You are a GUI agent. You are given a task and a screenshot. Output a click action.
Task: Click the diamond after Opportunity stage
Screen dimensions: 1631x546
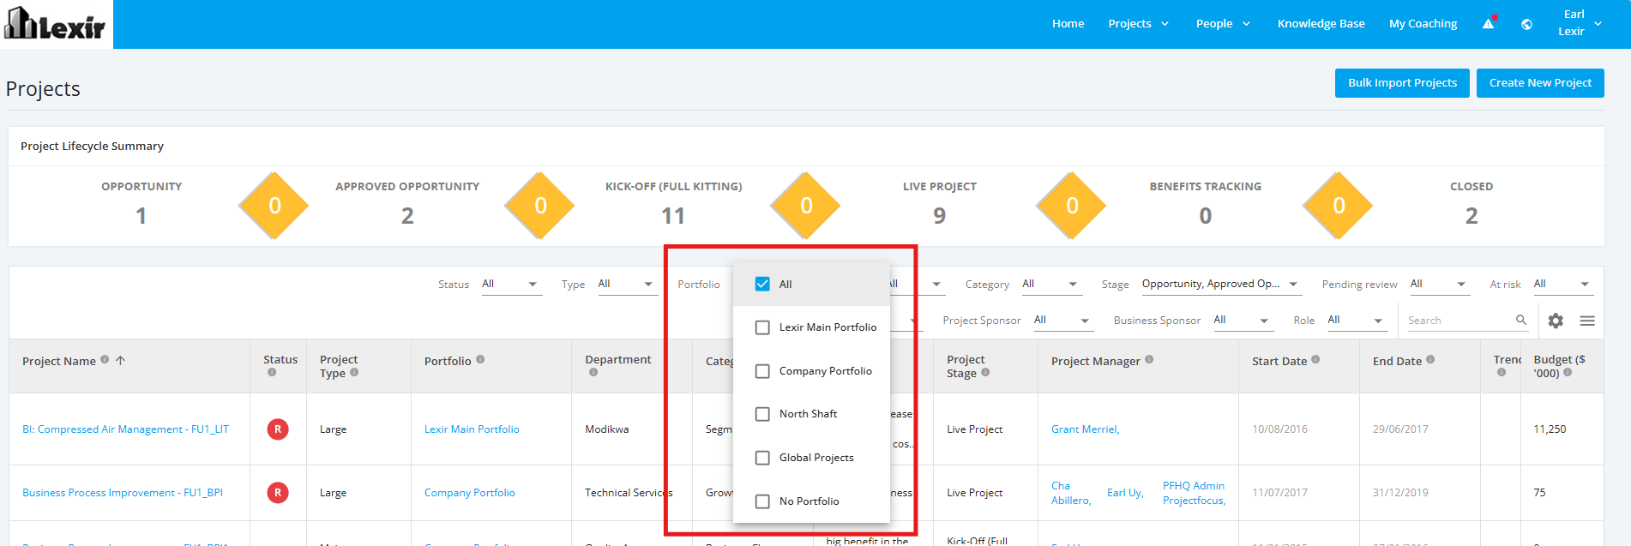tap(274, 206)
